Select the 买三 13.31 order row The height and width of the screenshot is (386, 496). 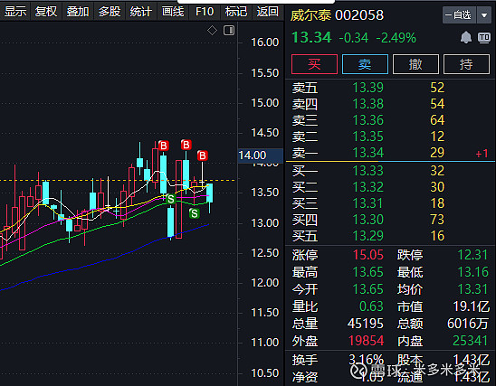point(390,203)
